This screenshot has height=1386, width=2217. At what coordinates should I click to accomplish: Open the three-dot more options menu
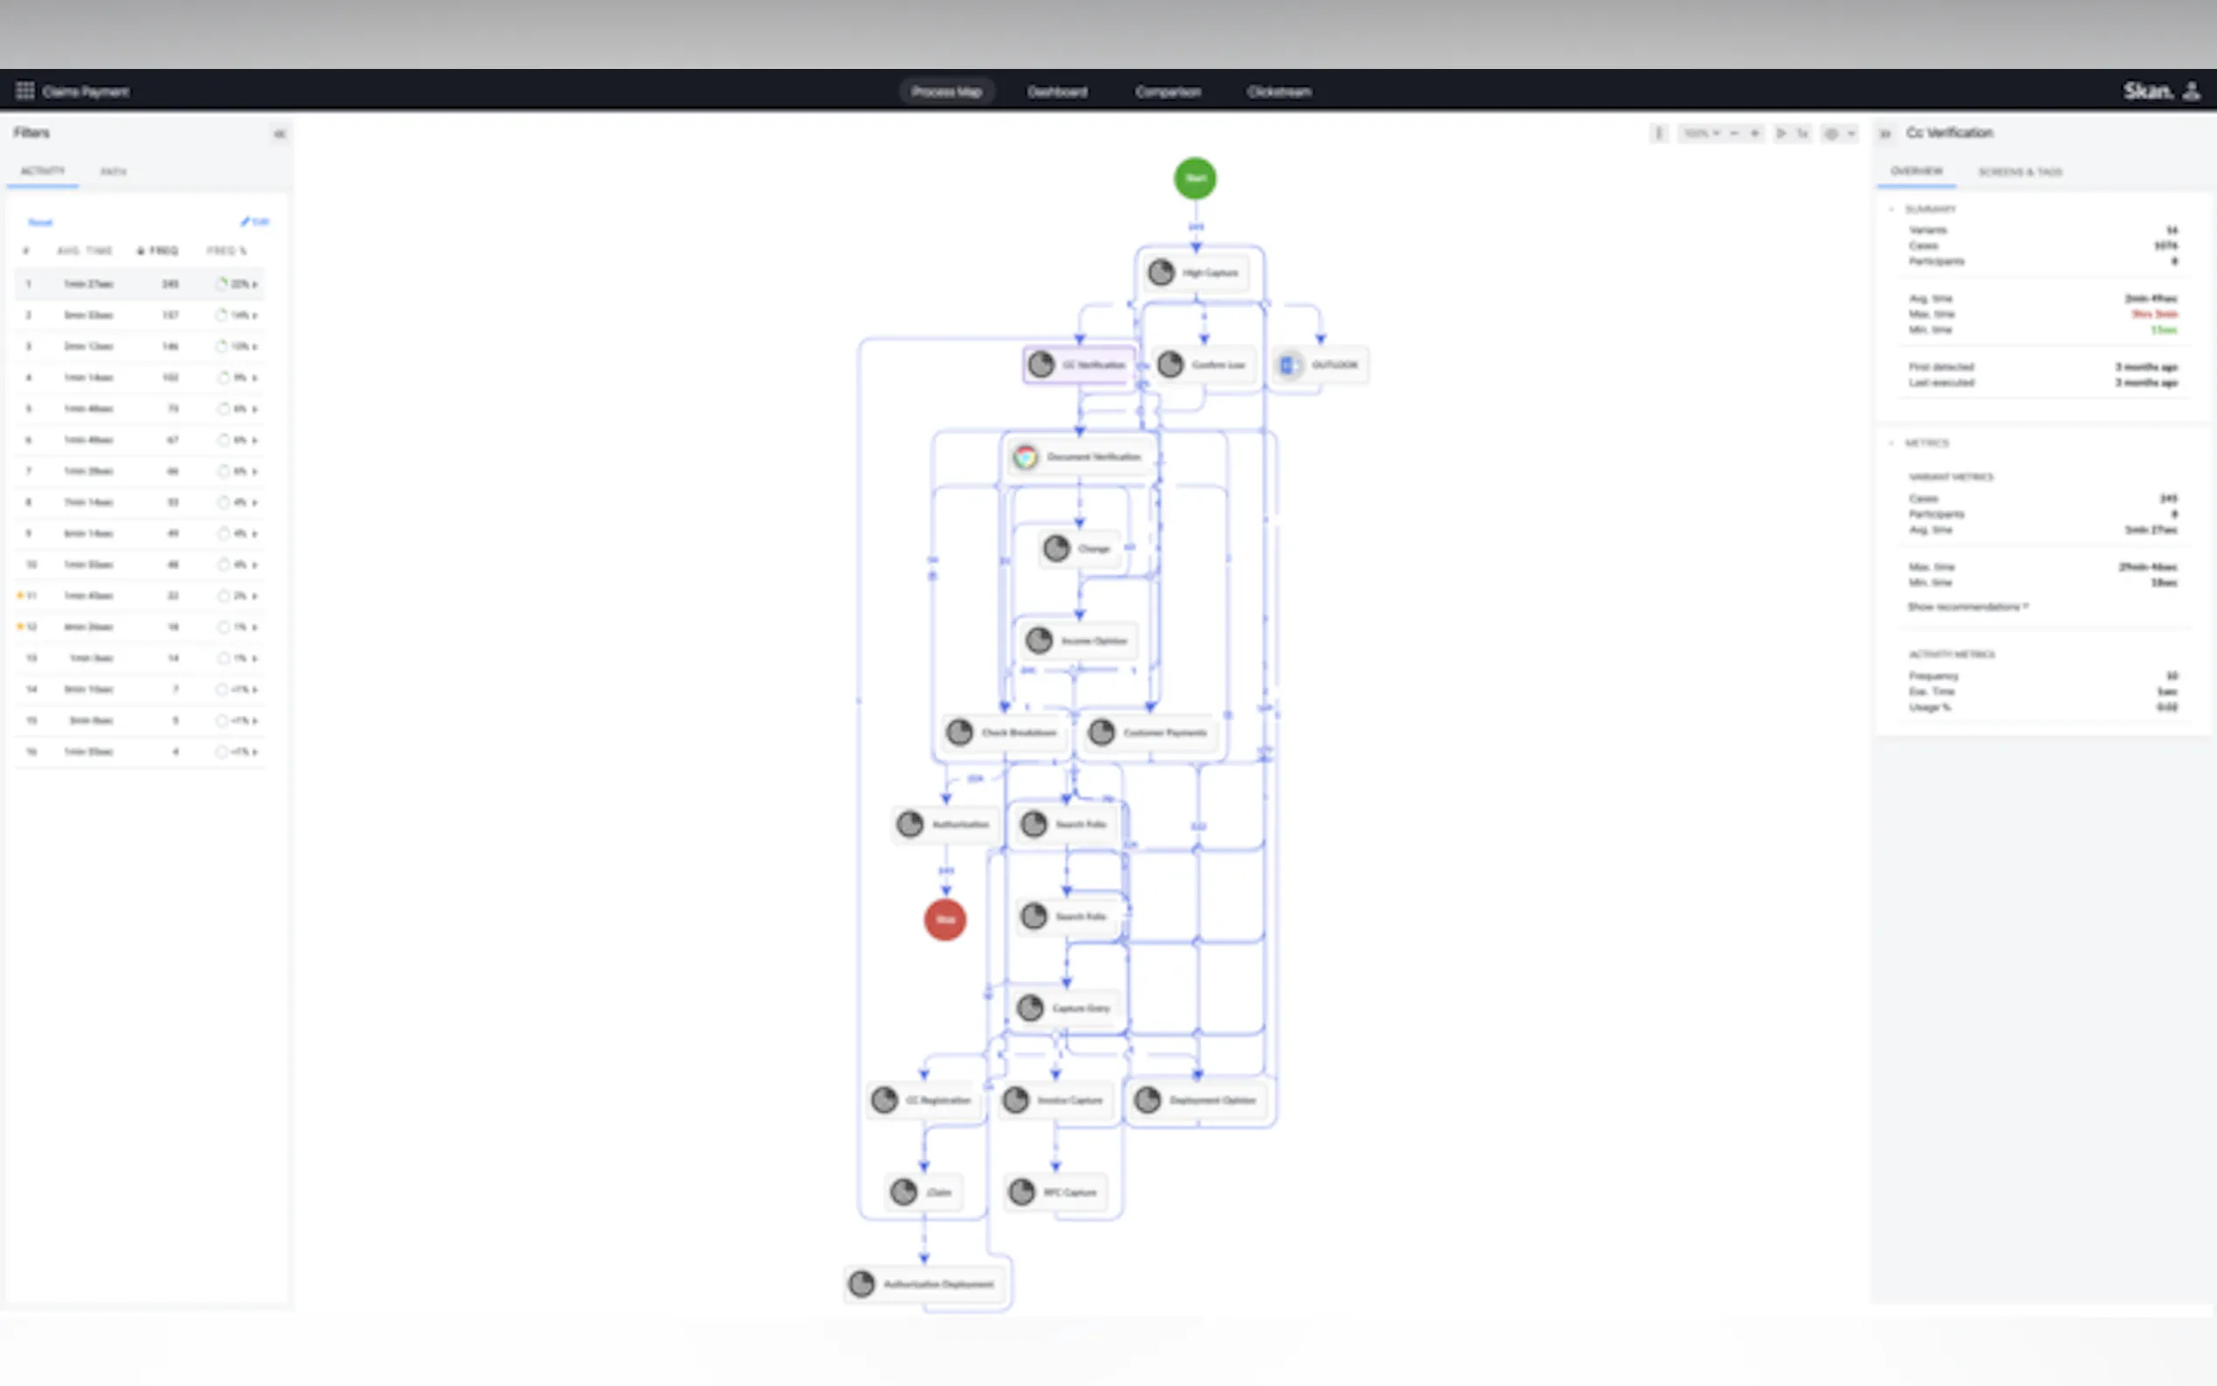pyautogui.click(x=1658, y=134)
